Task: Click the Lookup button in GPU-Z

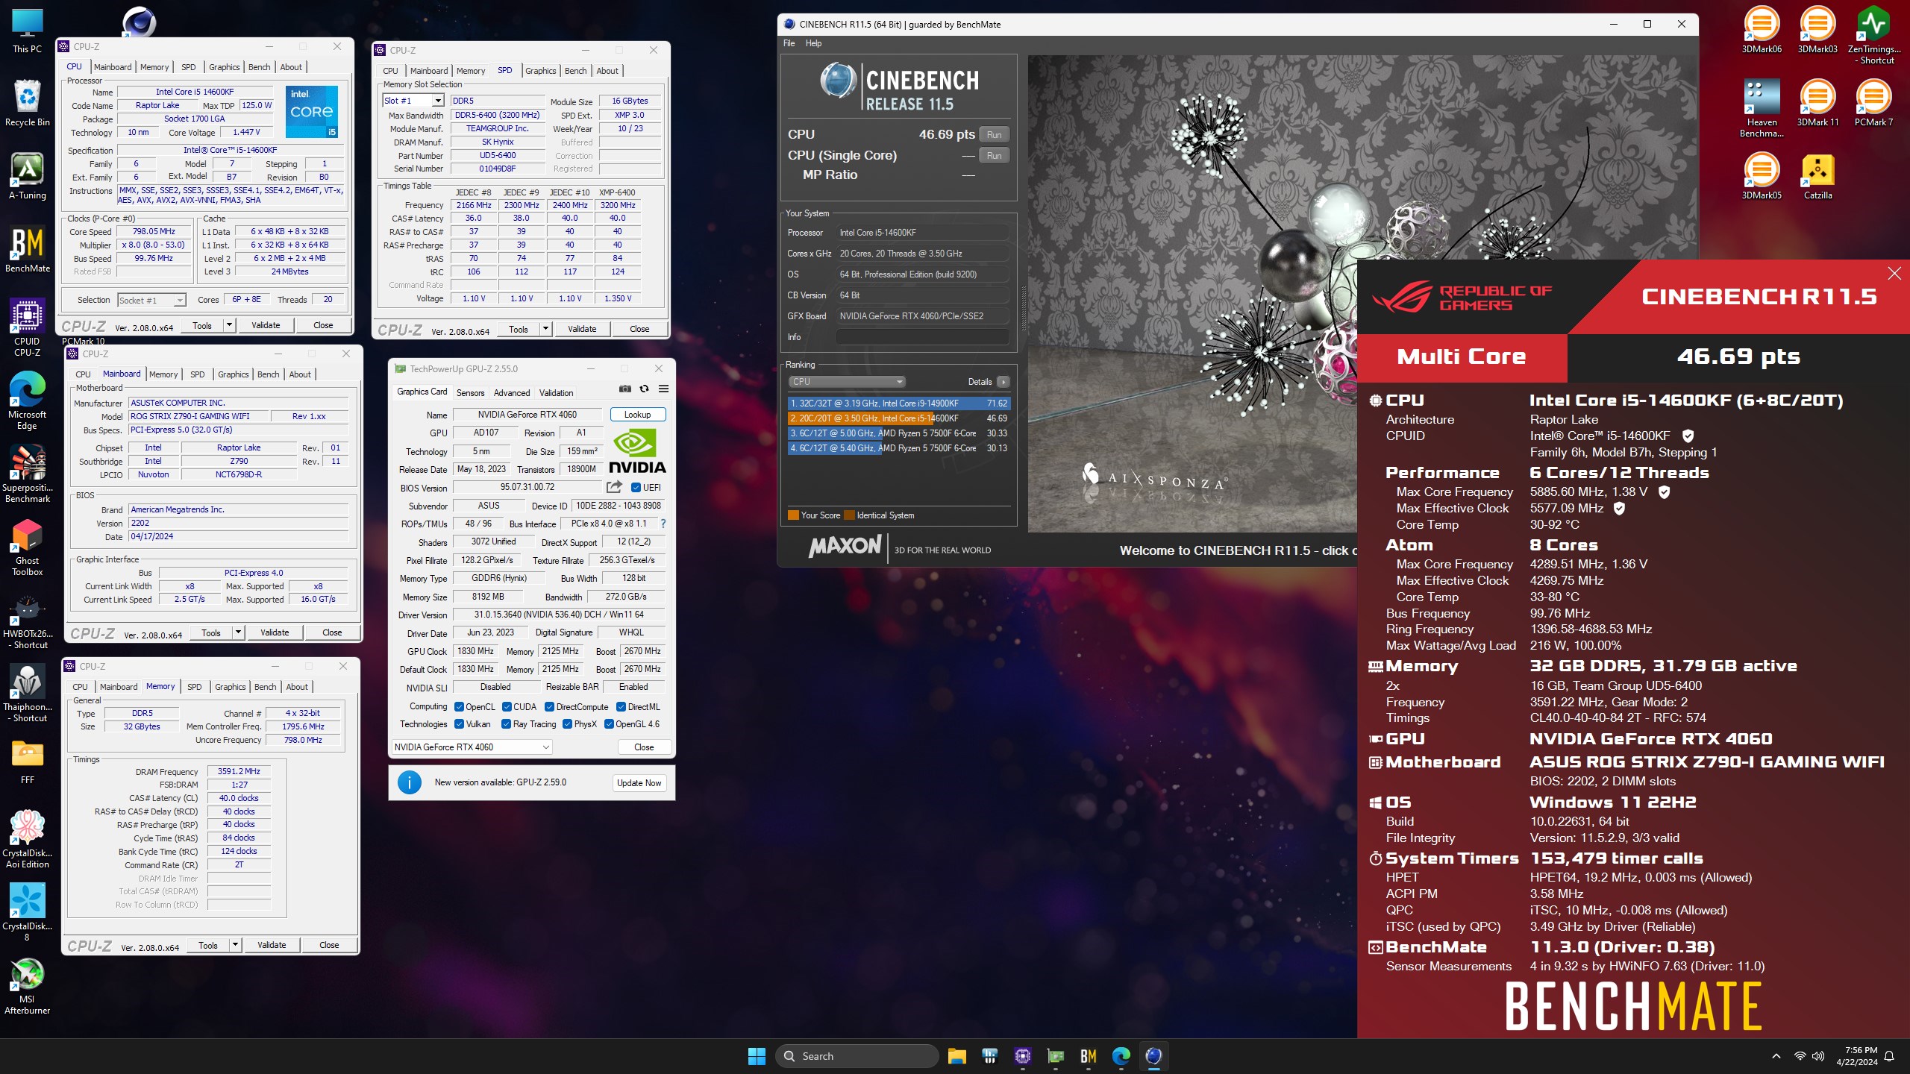Action: pyautogui.click(x=637, y=415)
